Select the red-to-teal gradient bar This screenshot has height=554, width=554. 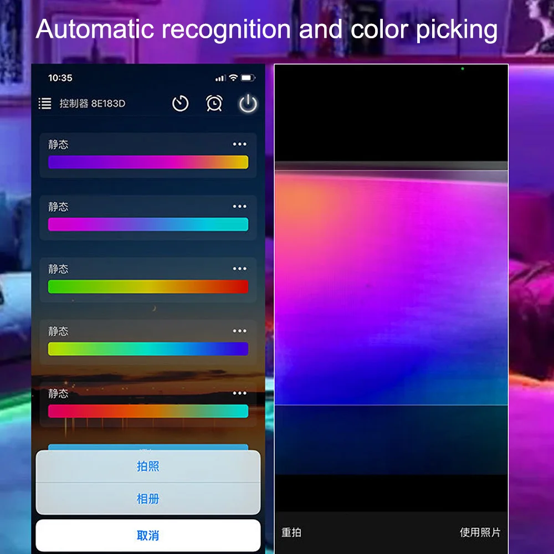click(148, 411)
